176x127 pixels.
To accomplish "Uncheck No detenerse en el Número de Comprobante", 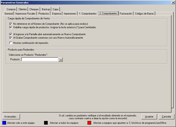I will tap(11, 24).
